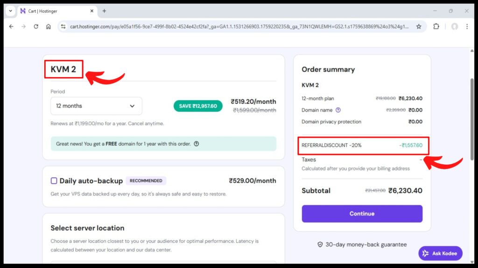Image resolution: width=478 pixels, height=268 pixels.
Task: Open the site information icon in address bar
Action: point(64,27)
